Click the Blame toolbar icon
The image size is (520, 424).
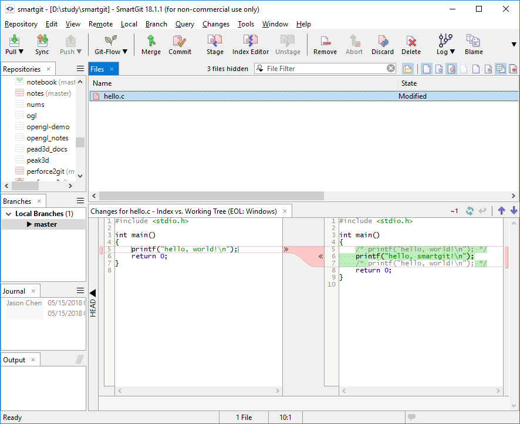point(474,45)
